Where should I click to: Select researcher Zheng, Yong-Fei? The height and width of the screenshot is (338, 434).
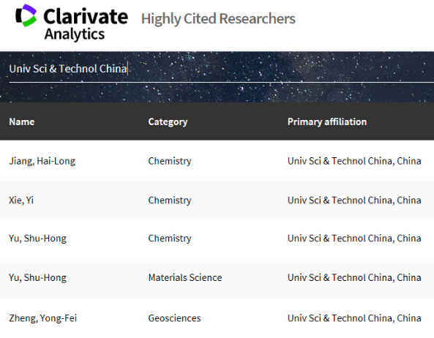tap(43, 318)
